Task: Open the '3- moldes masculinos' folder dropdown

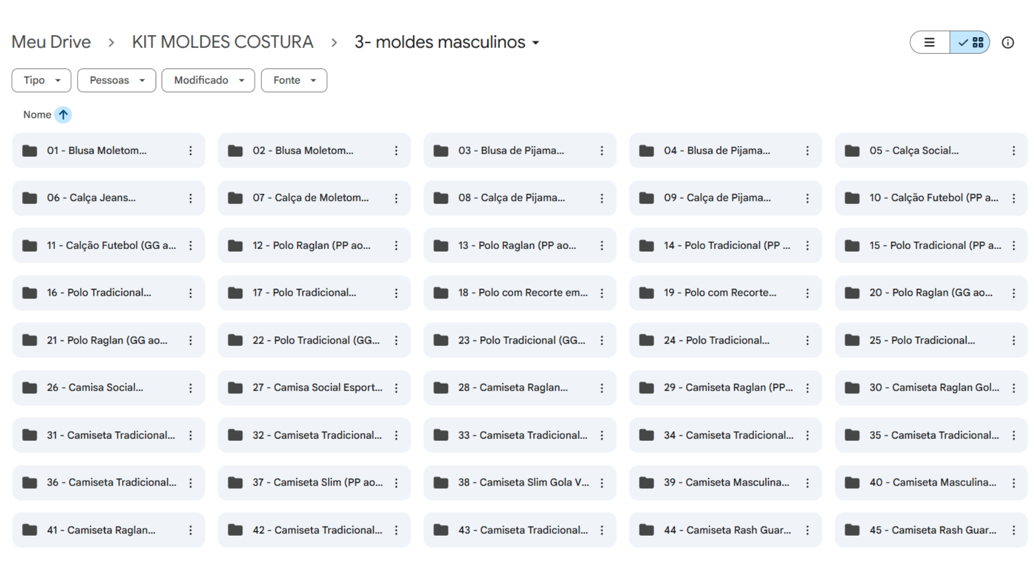Action: pyautogui.click(x=446, y=42)
